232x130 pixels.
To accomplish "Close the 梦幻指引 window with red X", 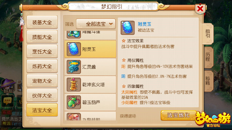I will pos(200,9).
